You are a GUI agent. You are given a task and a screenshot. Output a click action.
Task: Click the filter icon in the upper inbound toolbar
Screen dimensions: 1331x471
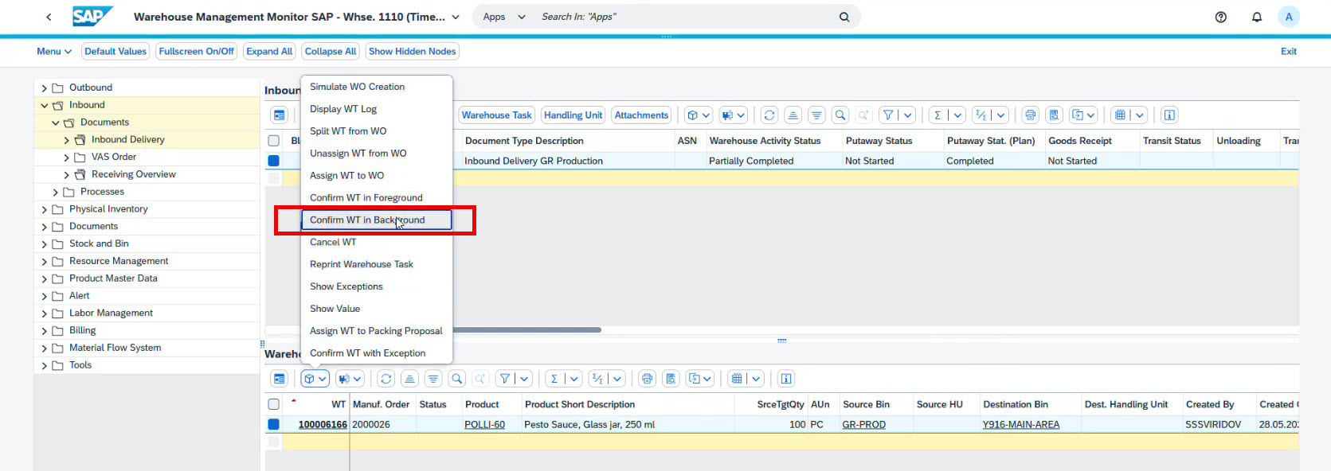pyautogui.click(x=888, y=115)
